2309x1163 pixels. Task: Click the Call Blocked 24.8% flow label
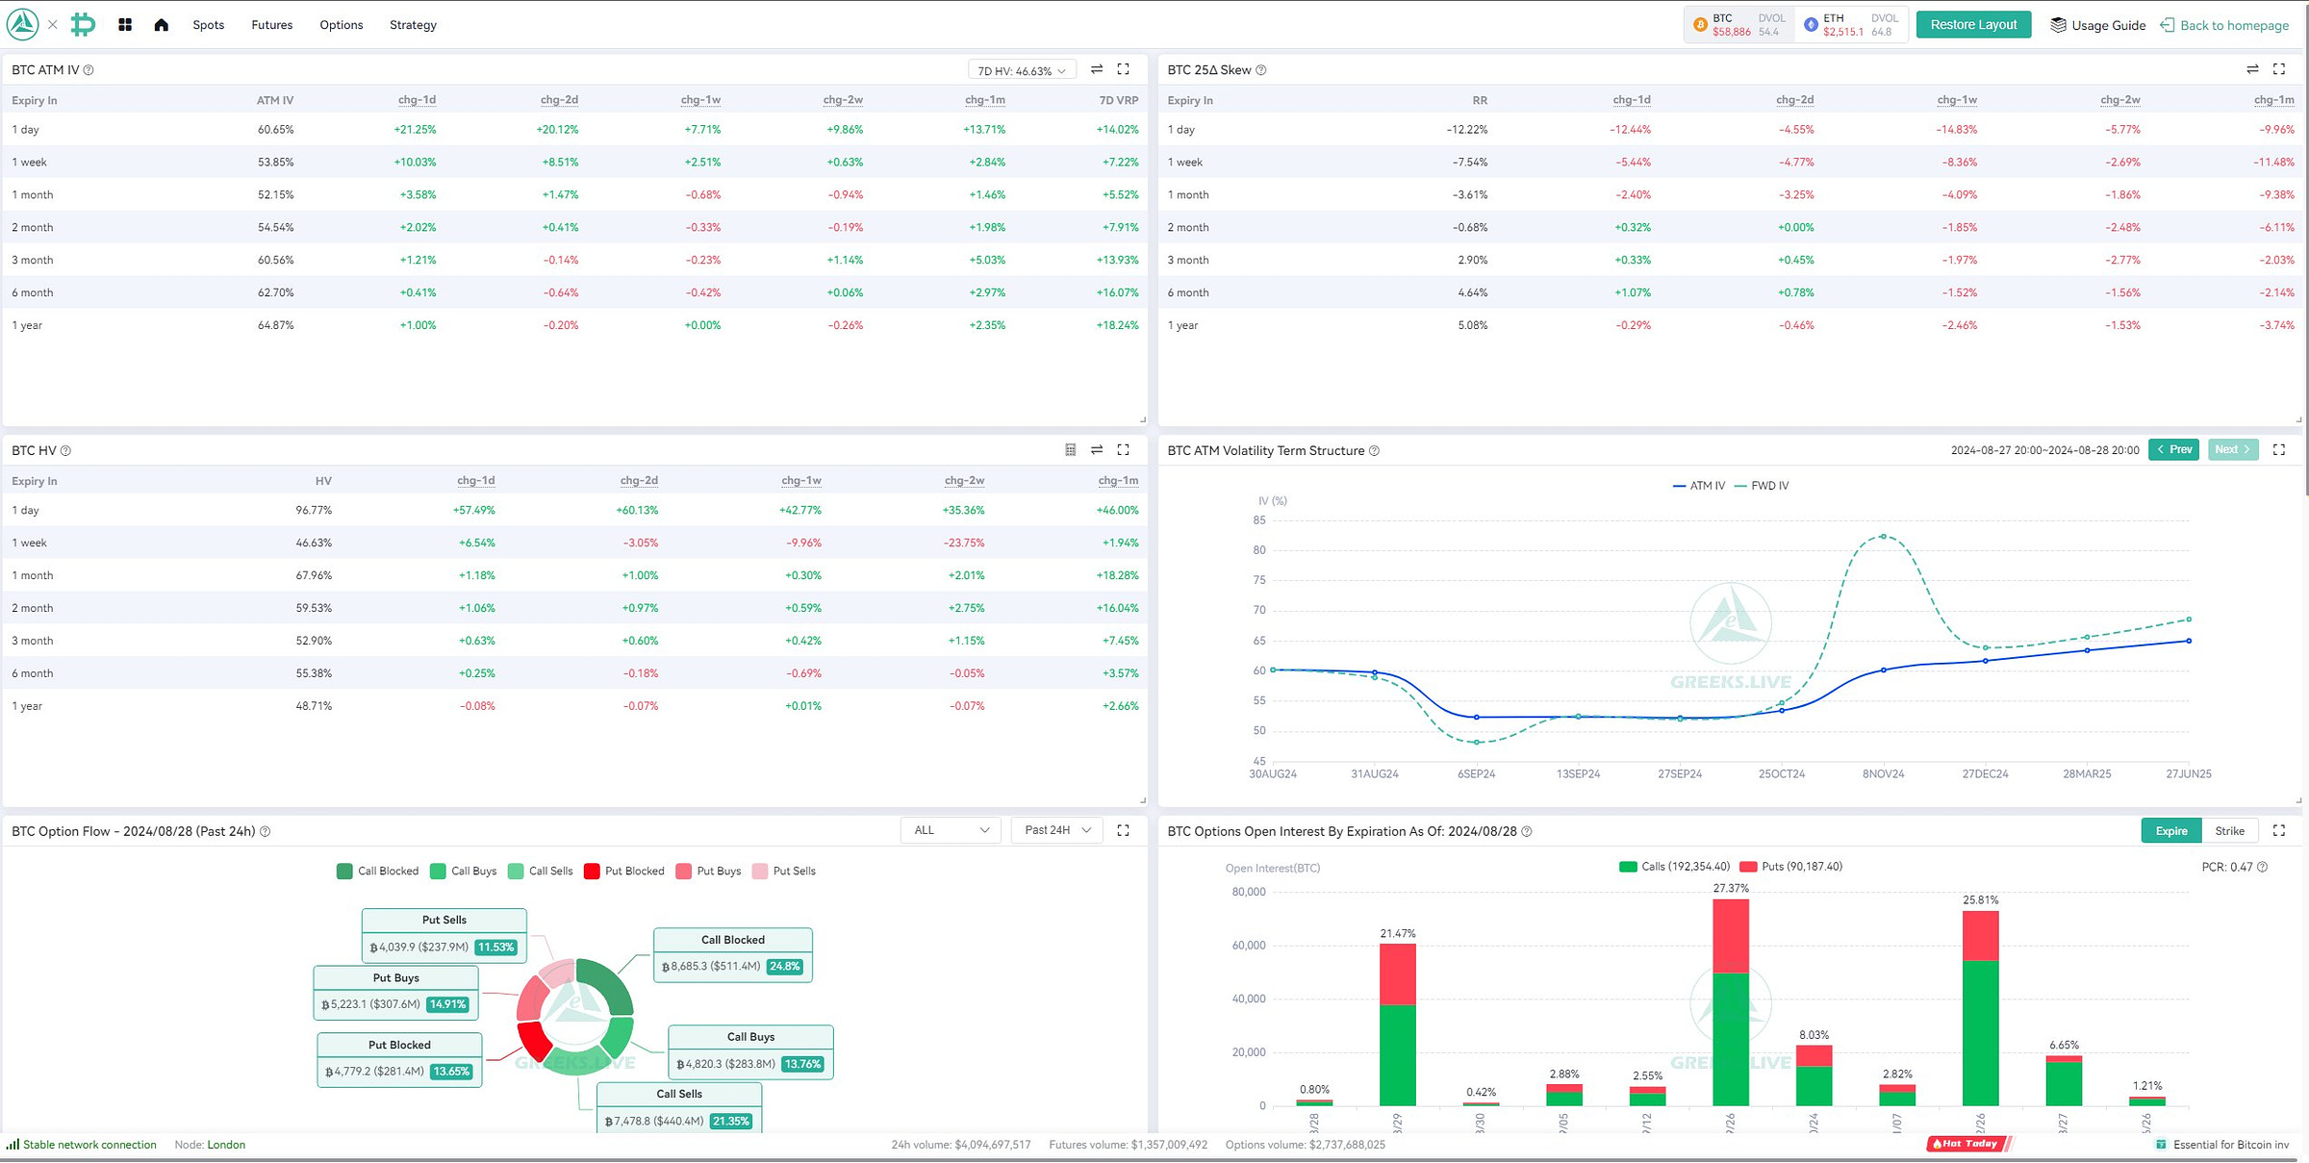733,955
